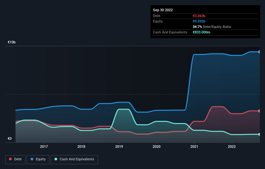Viewport: 265px width, 169px height.
Task: Click the Equity row label in tooltip
Action: (158, 21)
